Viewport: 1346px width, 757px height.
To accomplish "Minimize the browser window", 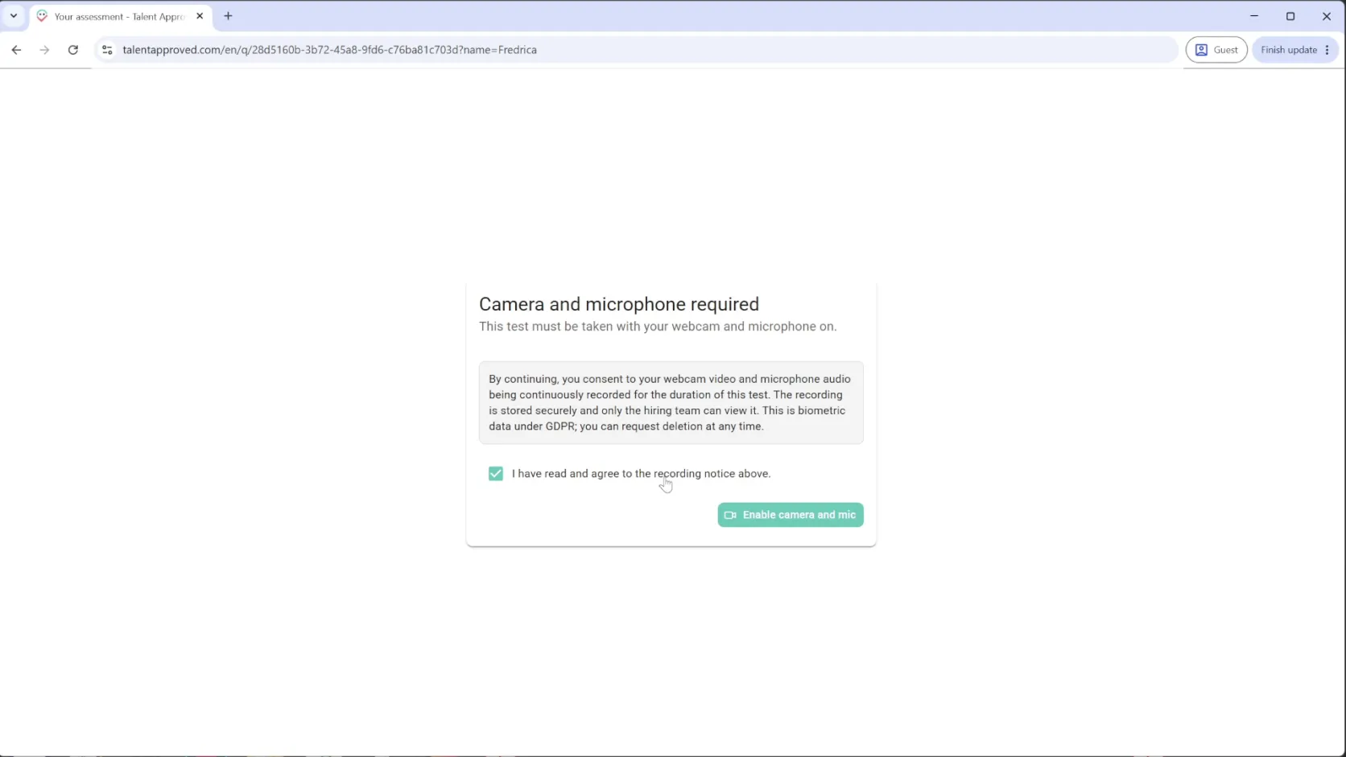I will pyautogui.click(x=1253, y=16).
